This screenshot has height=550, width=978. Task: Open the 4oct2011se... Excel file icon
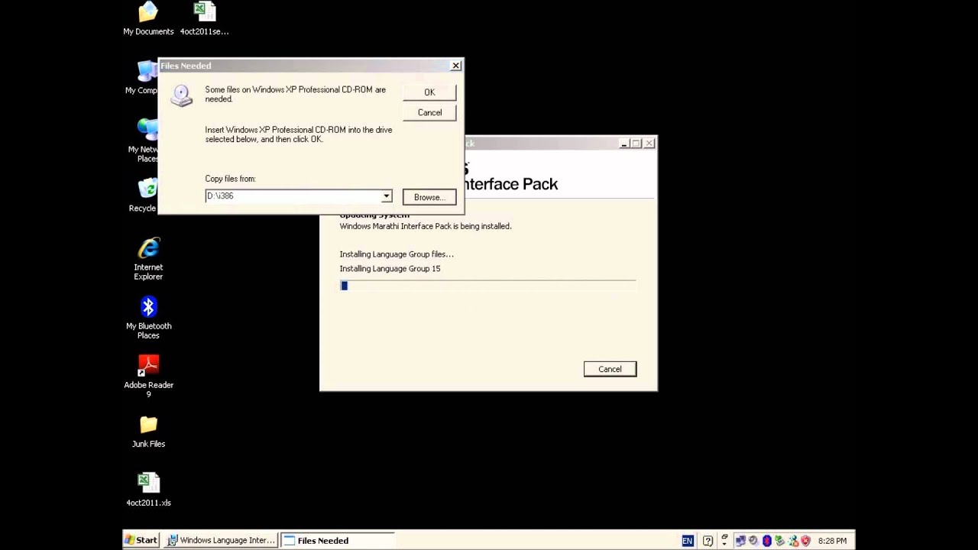click(204, 18)
